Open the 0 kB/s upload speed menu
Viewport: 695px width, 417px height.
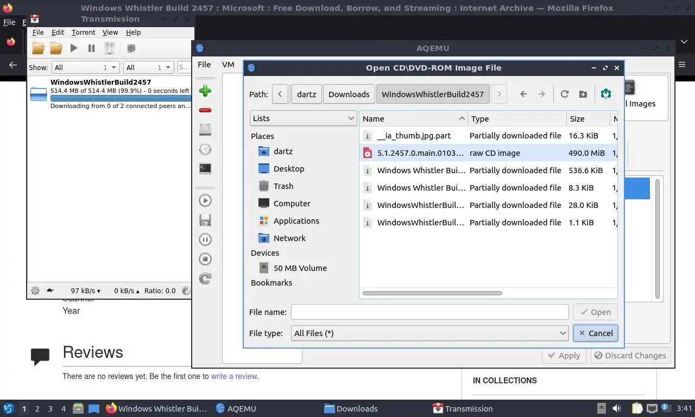(x=127, y=290)
